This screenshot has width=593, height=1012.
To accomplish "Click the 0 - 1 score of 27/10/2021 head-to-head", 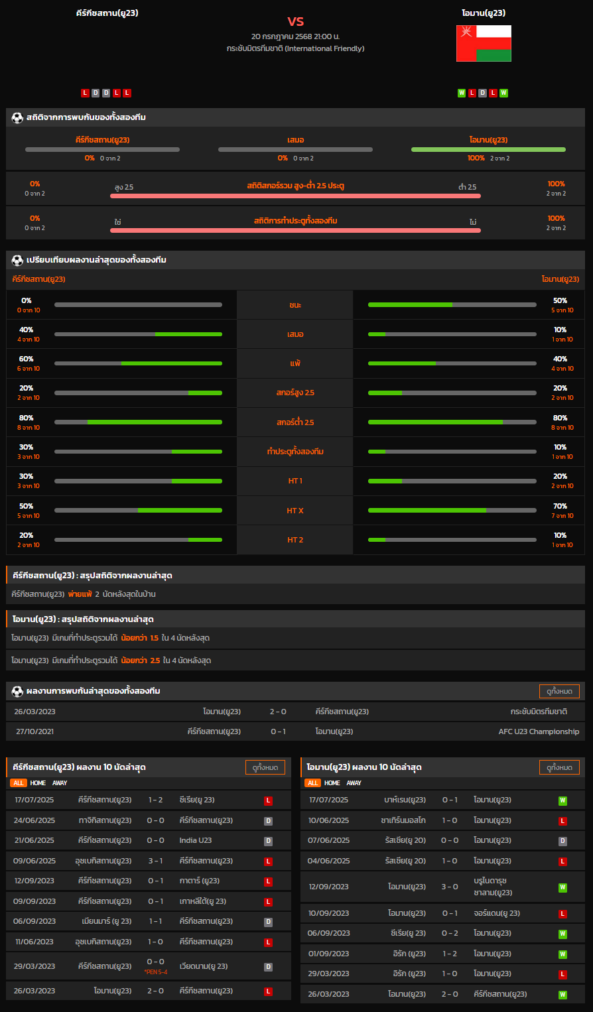I will click(278, 731).
